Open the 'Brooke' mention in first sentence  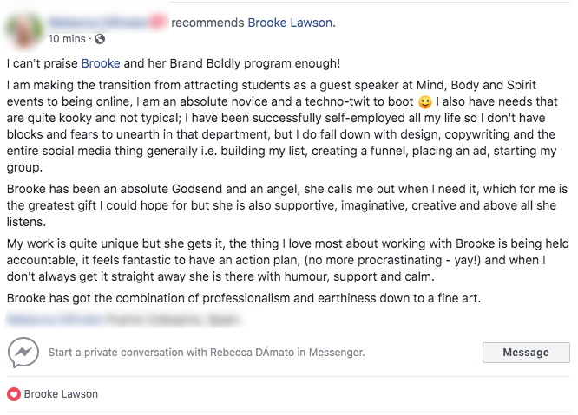100,63
